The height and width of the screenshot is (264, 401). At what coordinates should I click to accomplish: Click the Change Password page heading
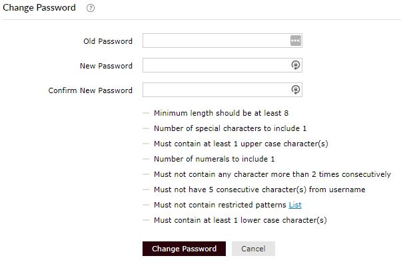coord(39,8)
